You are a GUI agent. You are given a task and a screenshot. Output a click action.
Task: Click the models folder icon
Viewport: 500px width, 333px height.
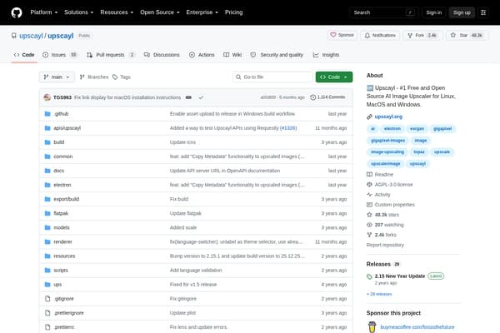[47, 227]
